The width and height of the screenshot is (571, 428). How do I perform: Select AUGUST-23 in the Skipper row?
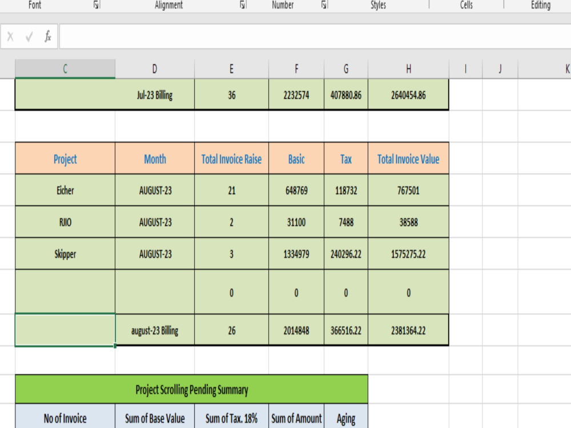(x=155, y=254)
